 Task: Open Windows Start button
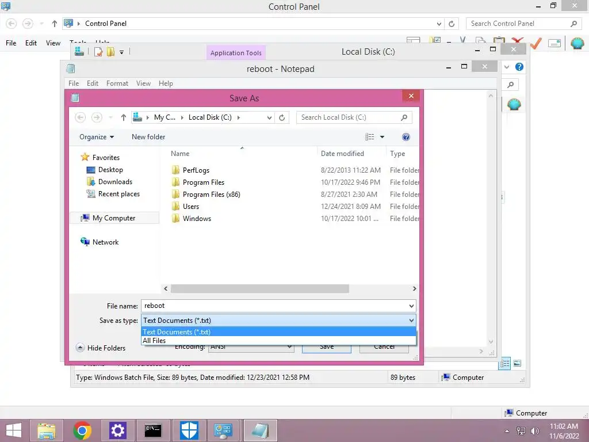14,430
